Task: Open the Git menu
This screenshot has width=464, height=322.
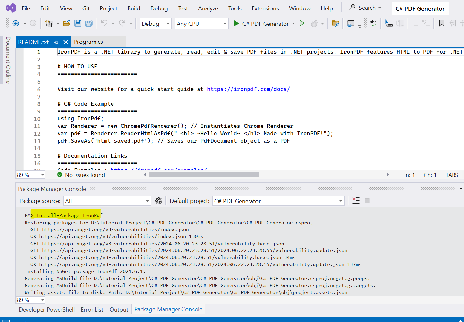Action: pos(86,8)
